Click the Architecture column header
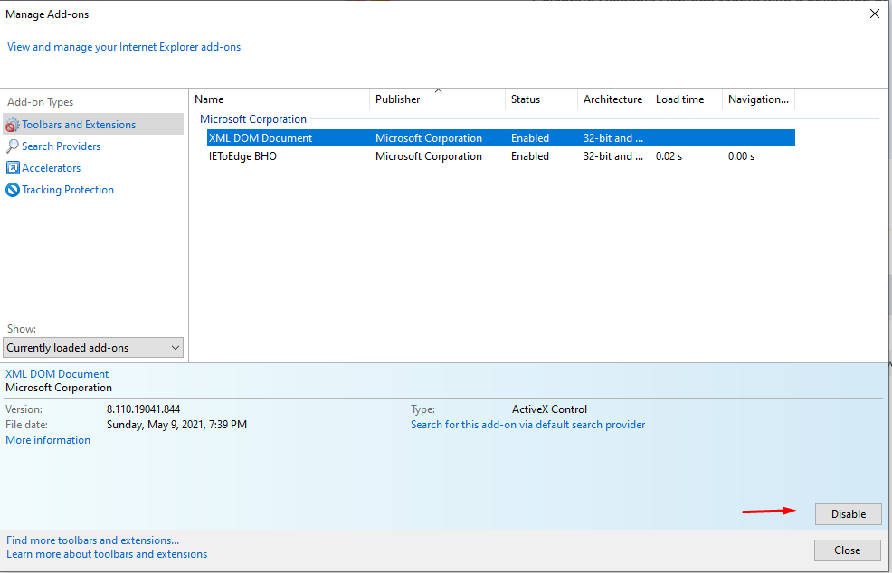The width and height of the screenshot is (892, 573). pyautogui.click(x=612, y=99)
